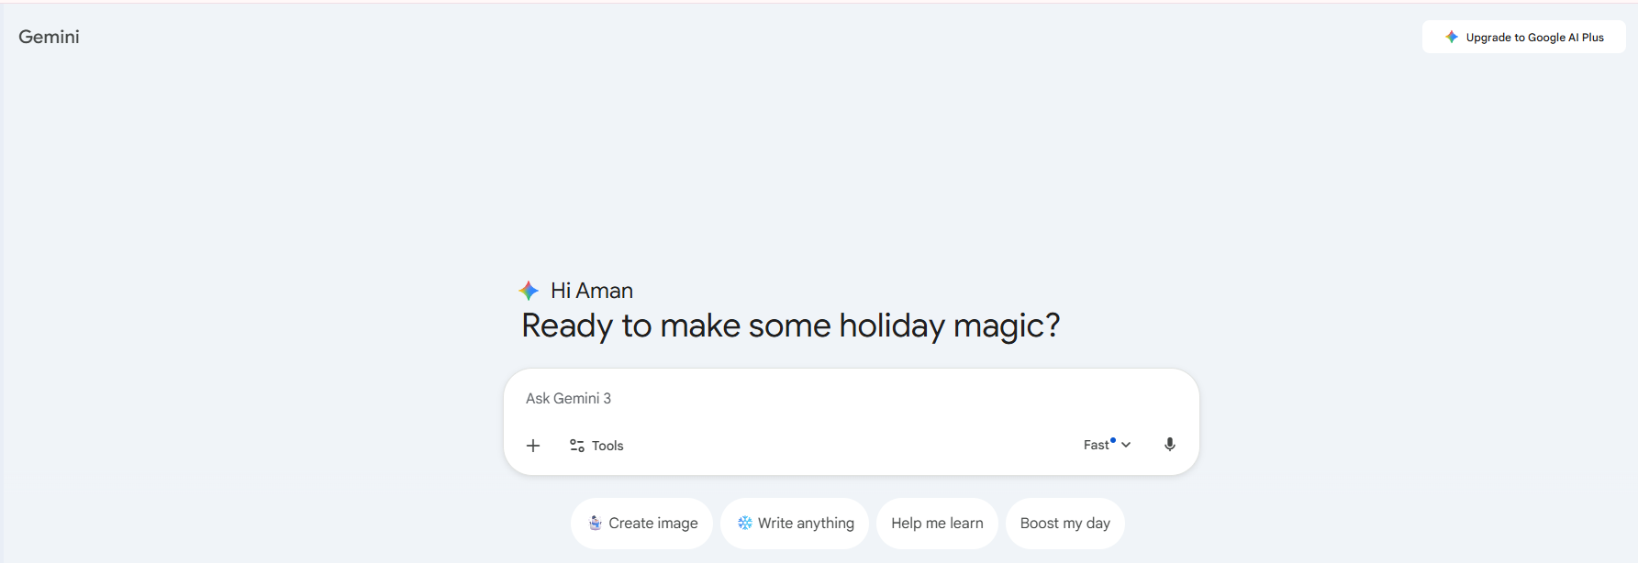This screenshot has width=1638, height=563.
Task: Click the Gemini star icon beside Hi Aman
Action: tap(529, 291)
